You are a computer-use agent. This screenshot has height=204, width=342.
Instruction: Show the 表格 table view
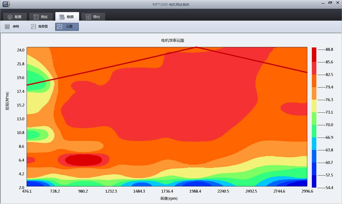(x=12, y=27)
